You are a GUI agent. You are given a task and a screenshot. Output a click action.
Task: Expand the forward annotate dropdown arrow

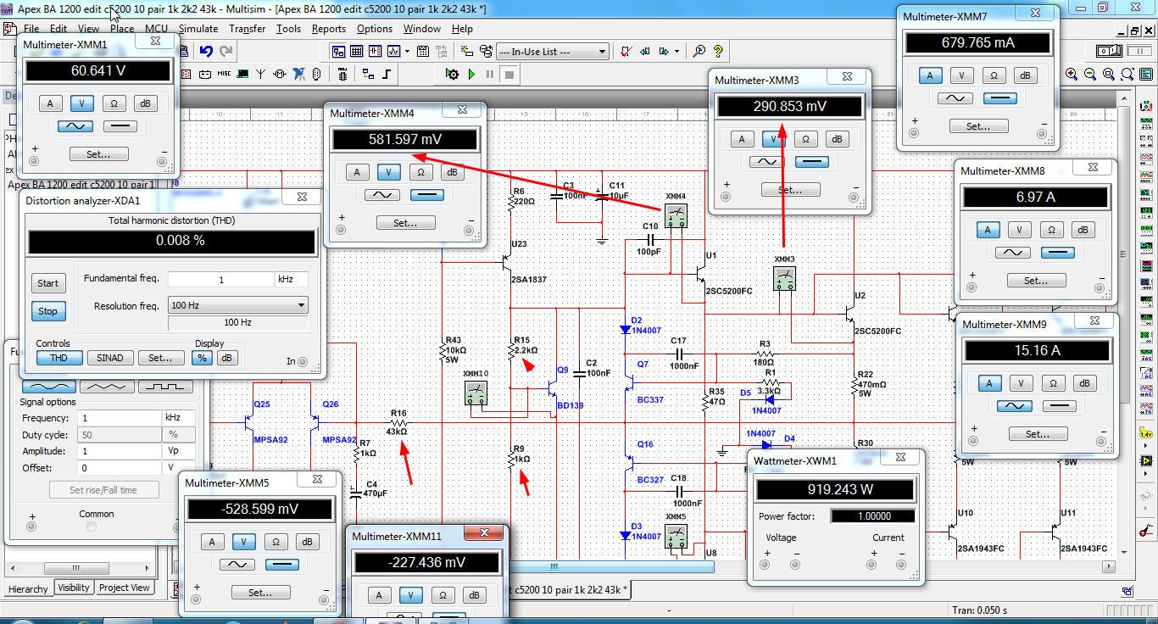click(676, 51)
